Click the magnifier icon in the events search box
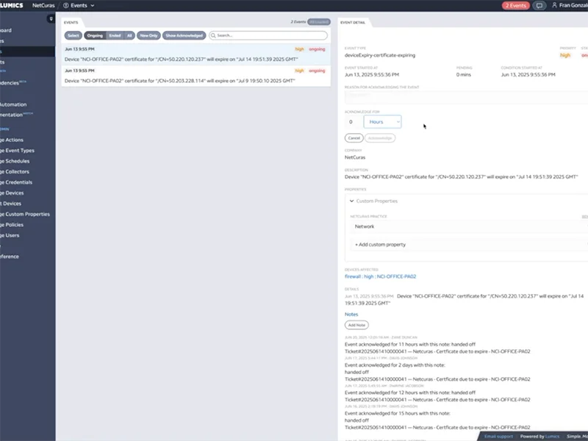 coord(213,35)
